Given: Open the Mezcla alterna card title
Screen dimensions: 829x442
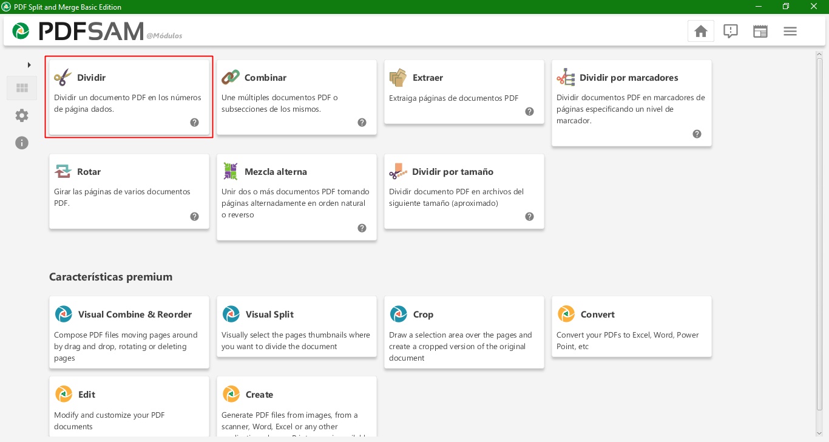Looking at the screenshot, I should coord(276,172).
